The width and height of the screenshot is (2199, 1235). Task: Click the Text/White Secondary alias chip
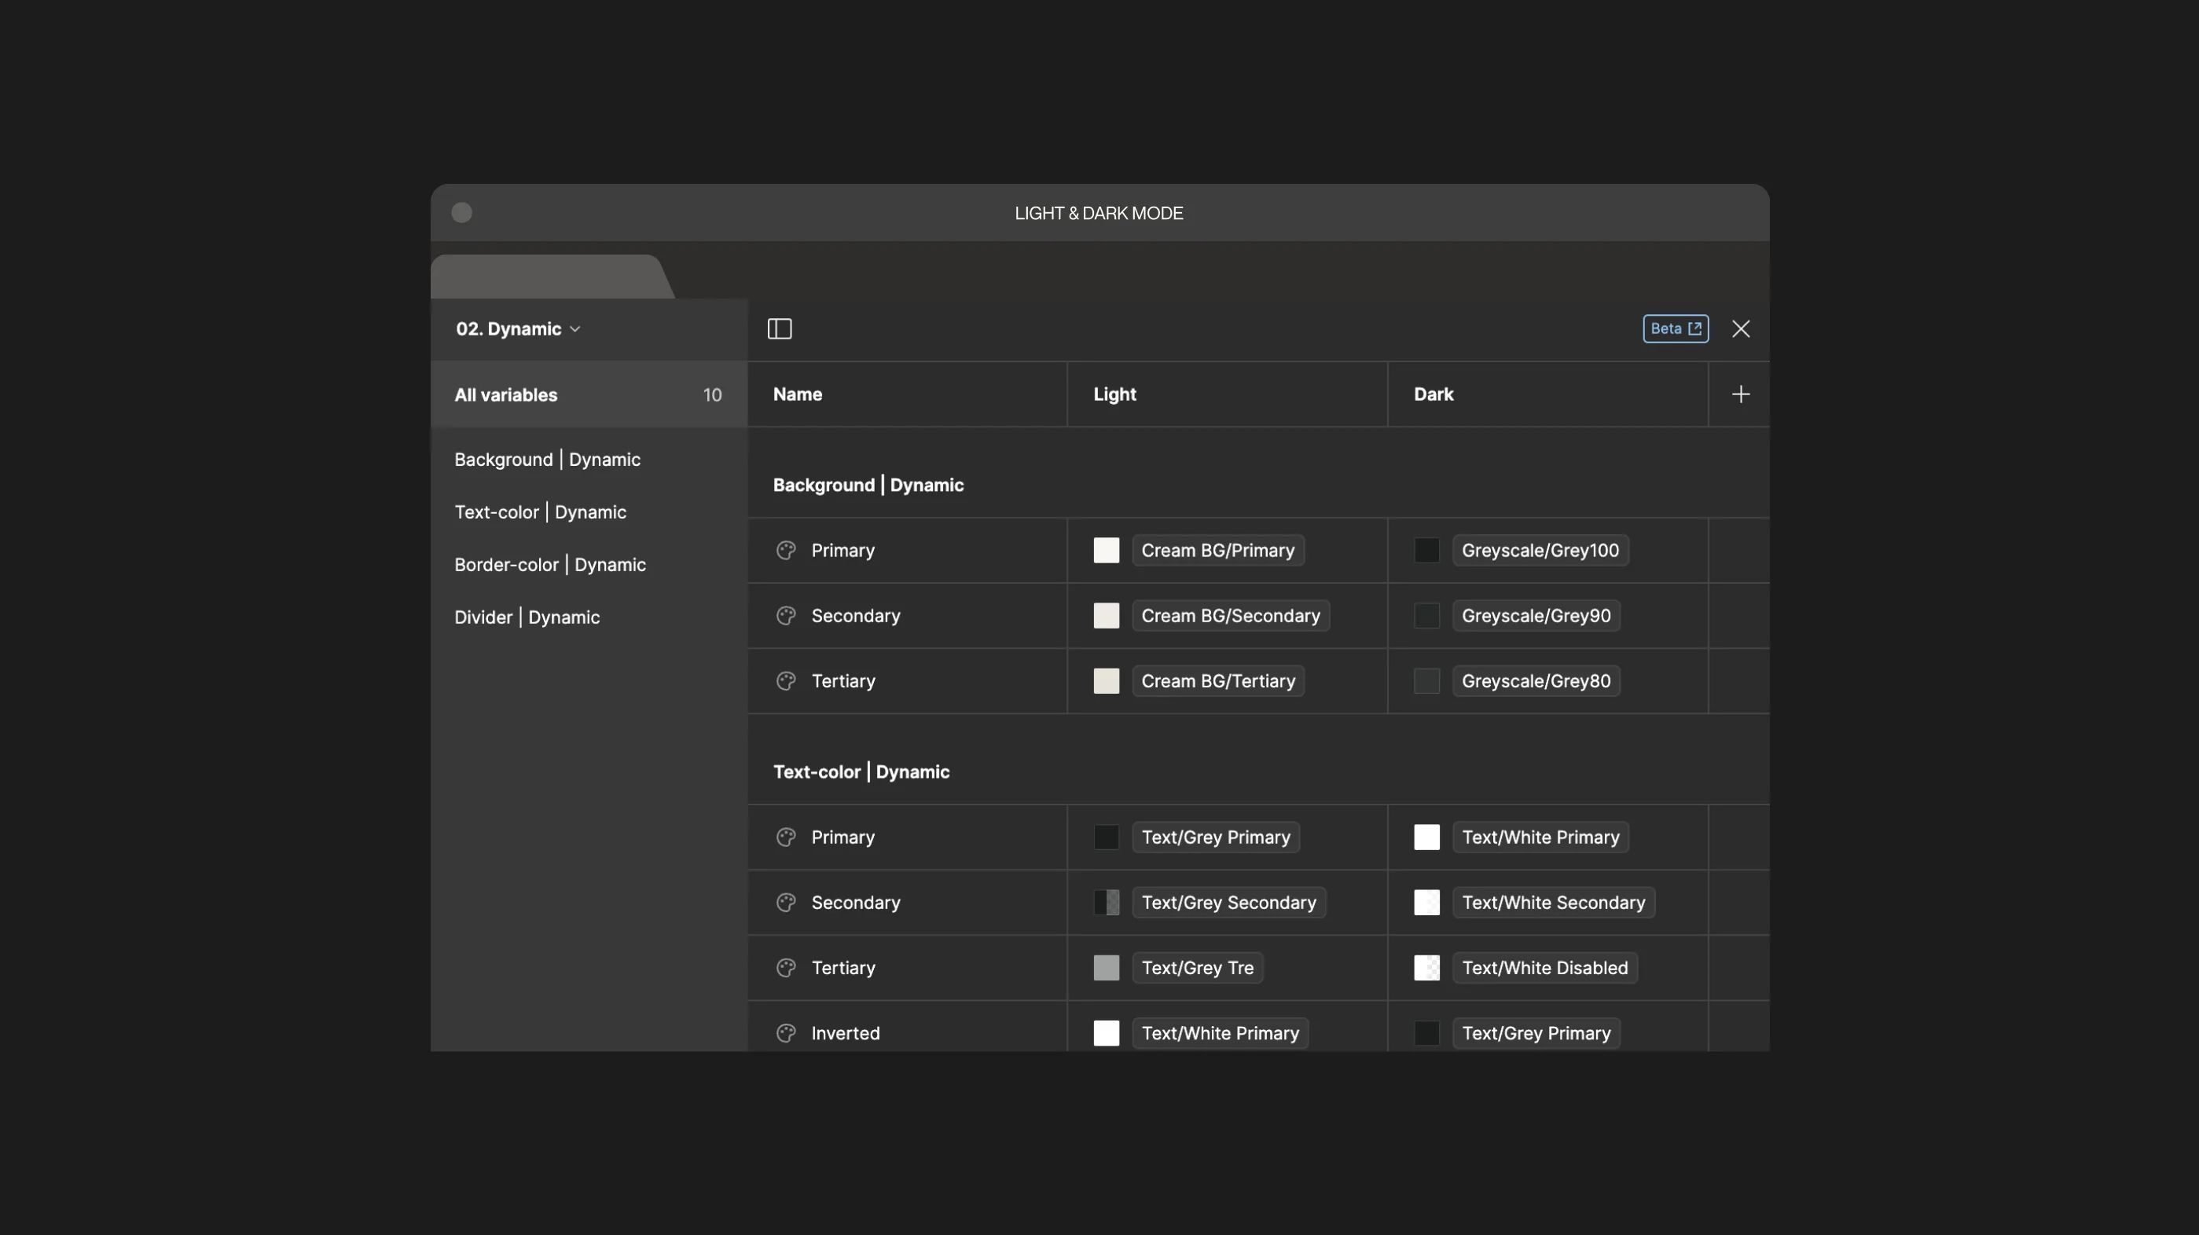click(x=1554, y=902)
